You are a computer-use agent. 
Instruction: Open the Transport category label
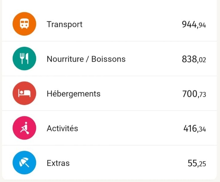point(65,25)
